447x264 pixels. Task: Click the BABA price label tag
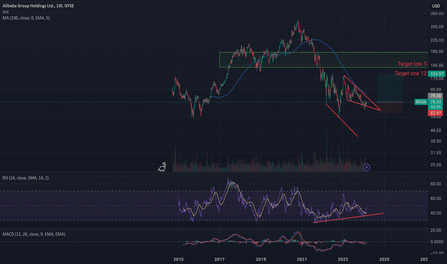point(421,102)
